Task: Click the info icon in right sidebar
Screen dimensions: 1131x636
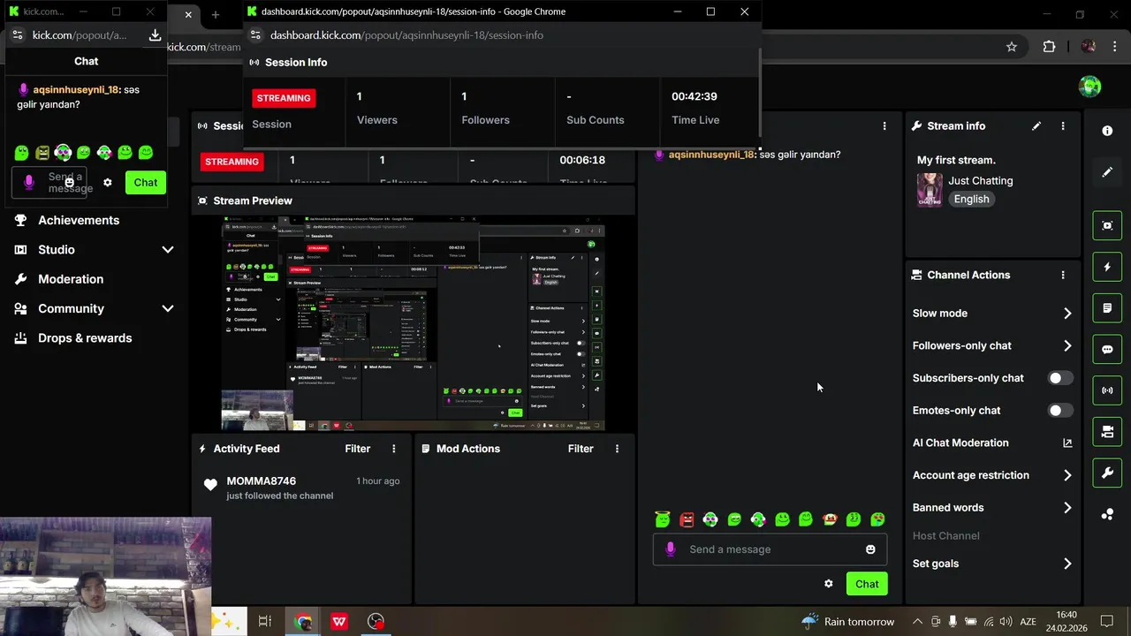Action: [x=1107, y=131]
